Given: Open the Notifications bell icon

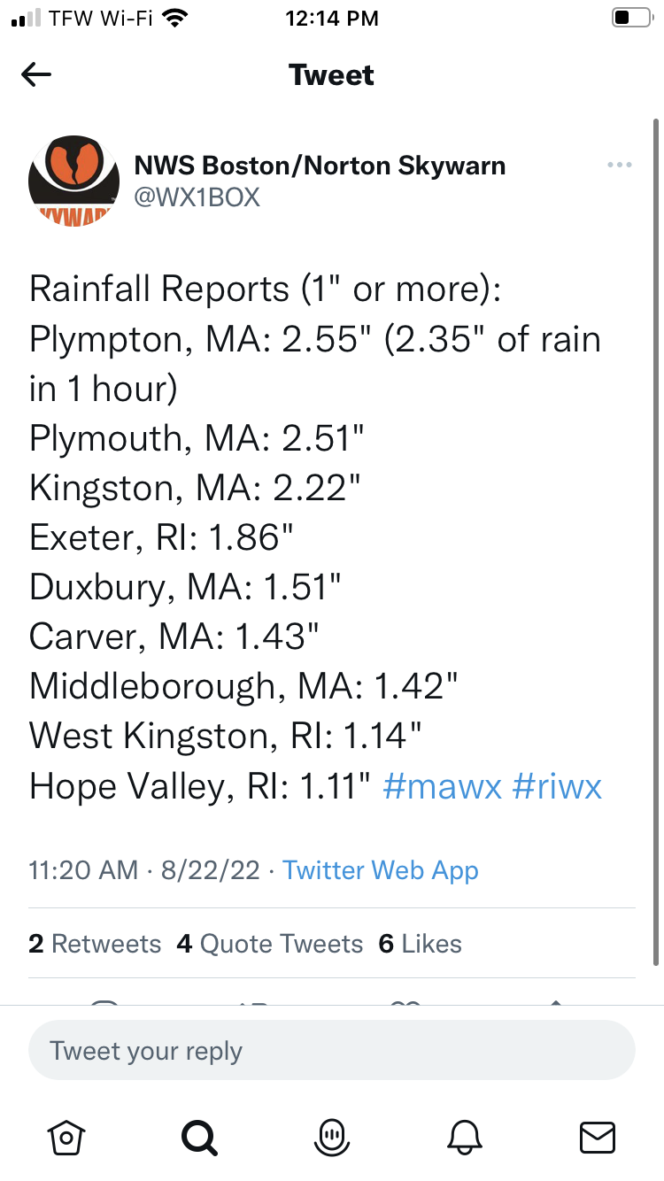Looking at the screenshot, I should tap(465, 1136).
